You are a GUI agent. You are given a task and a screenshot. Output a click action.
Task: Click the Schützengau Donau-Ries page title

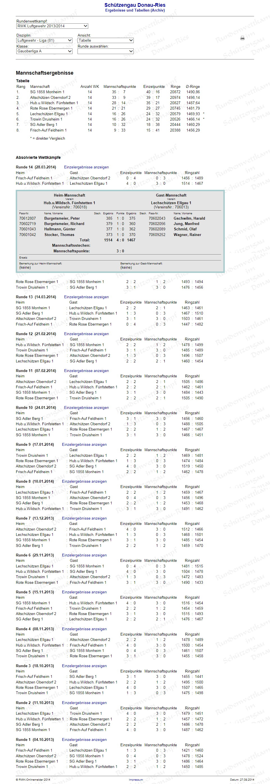point(135,5)
